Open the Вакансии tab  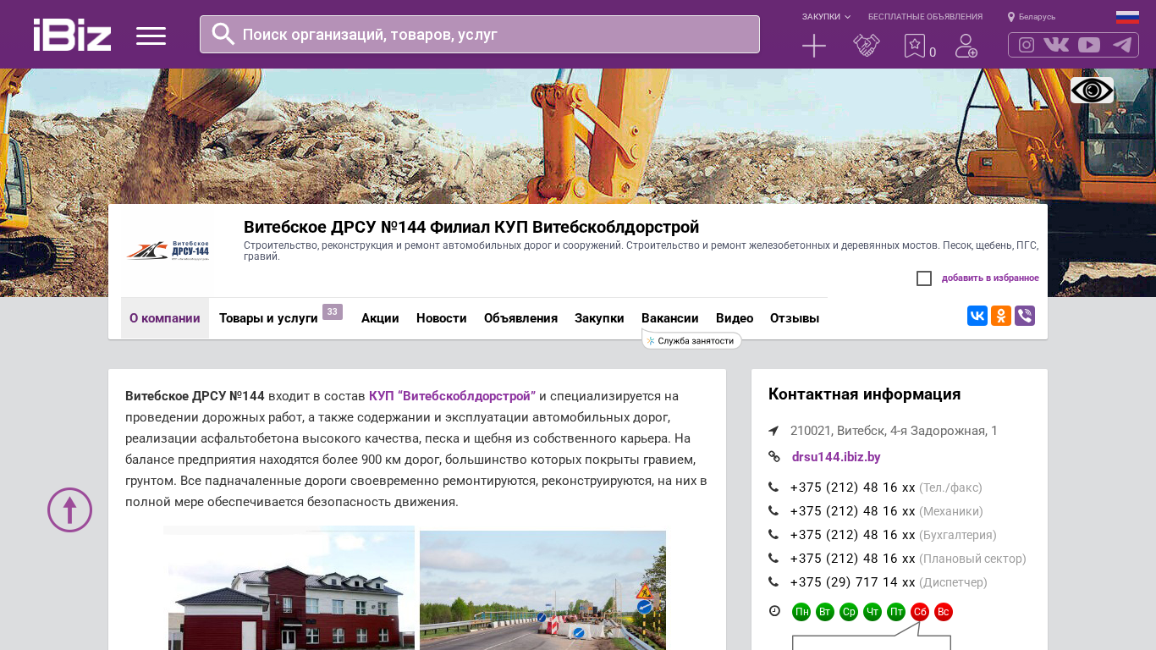(x=670, y=318)
